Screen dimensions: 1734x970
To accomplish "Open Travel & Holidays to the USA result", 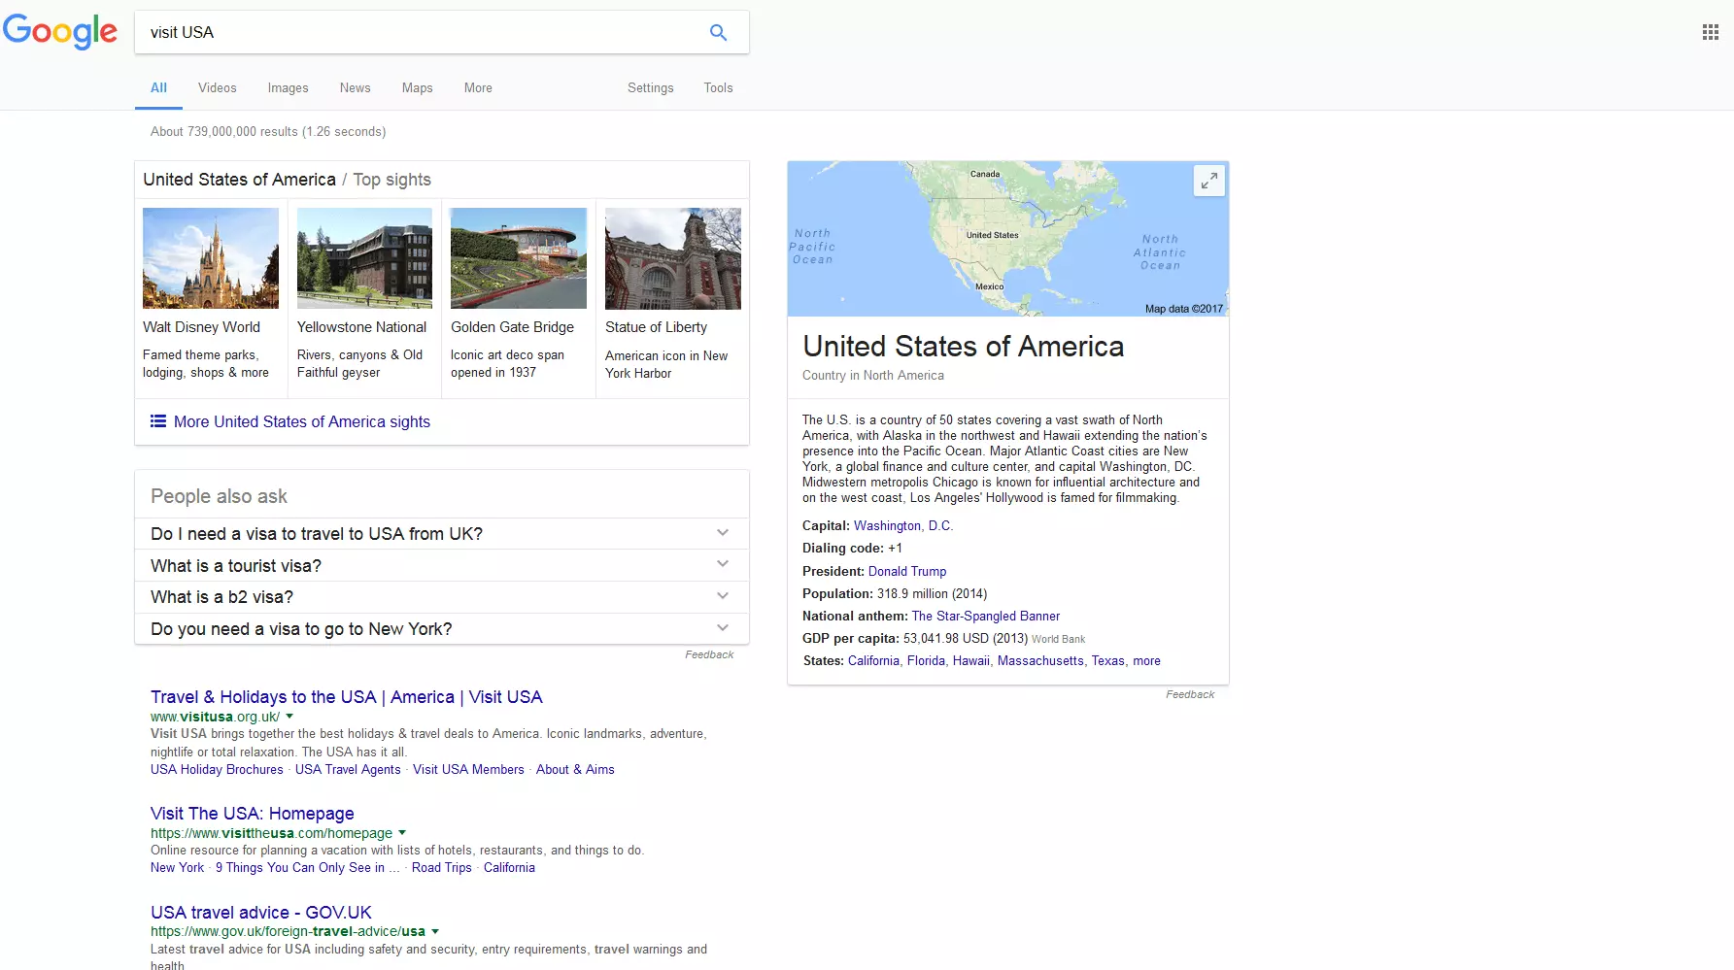I will pyautogui.click(x=346, y=697).
